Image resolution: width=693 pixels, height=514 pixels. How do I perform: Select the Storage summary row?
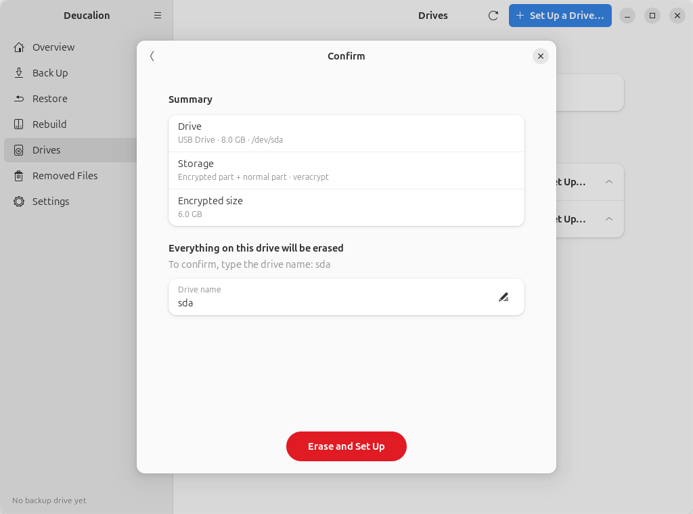346,170
